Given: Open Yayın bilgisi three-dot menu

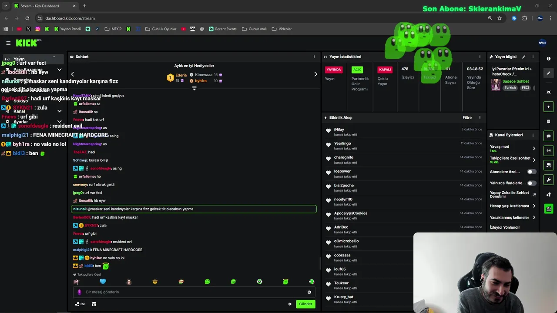Looking at the screenshot, I should [x=533, y=57].
